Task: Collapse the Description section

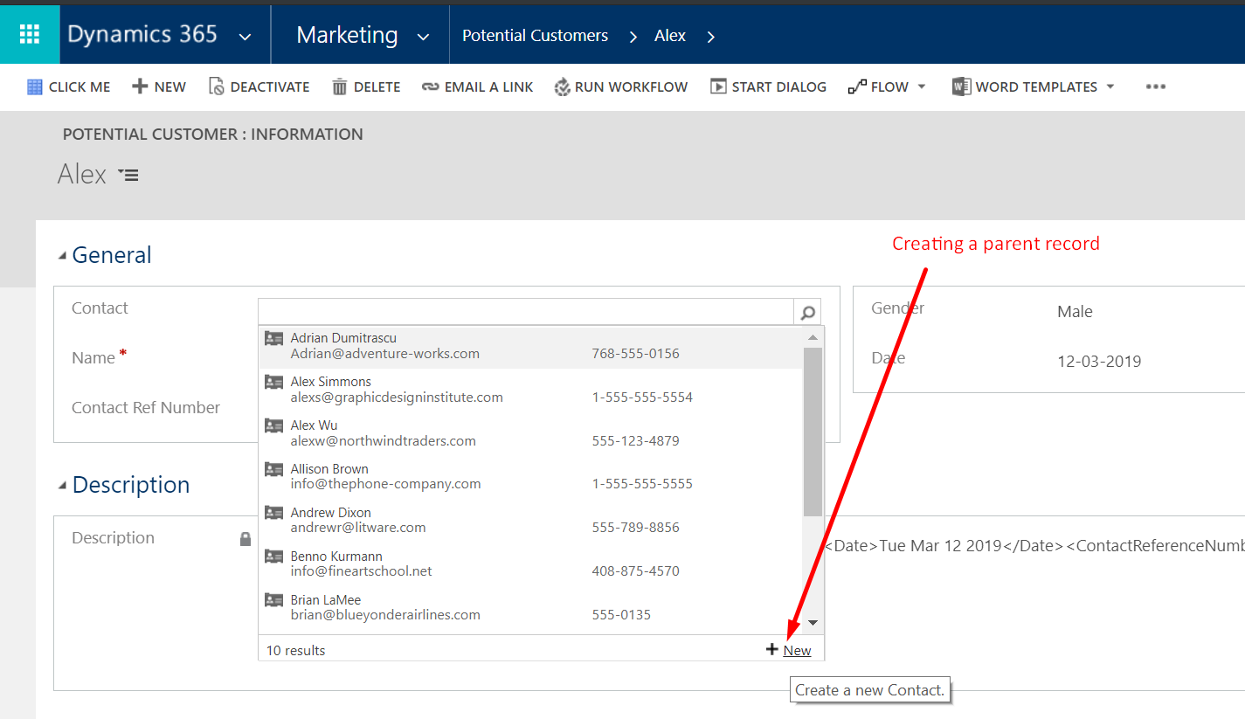Action: [62, 486]
